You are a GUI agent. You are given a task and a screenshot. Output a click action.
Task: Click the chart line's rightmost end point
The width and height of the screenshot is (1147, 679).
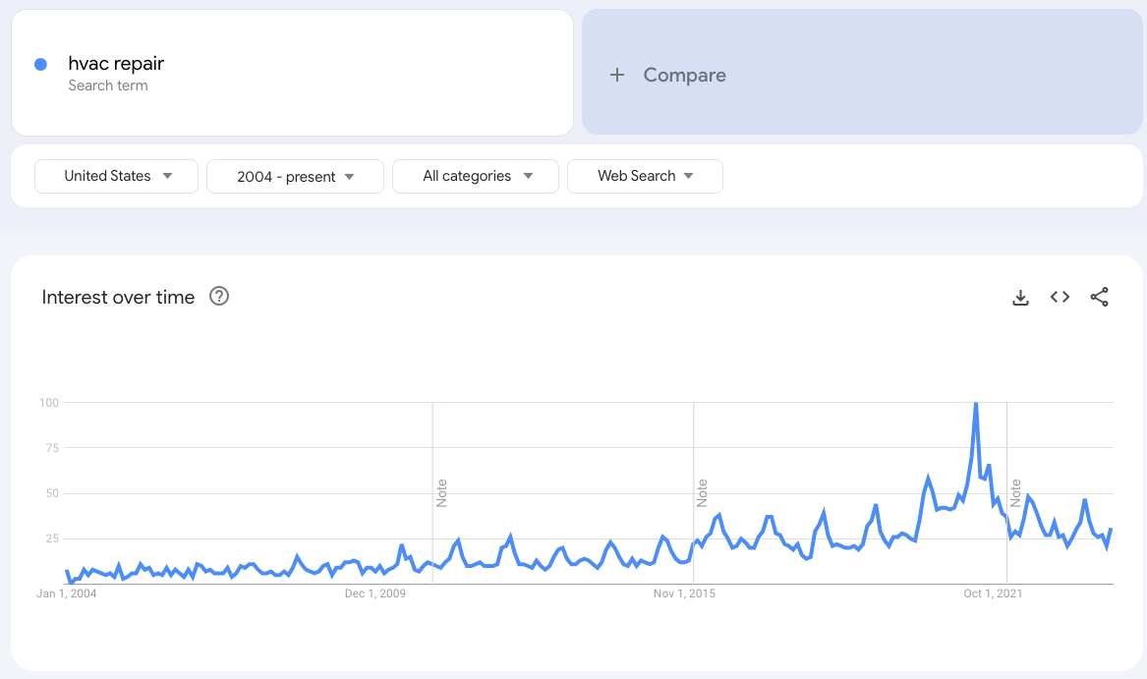1112,530
